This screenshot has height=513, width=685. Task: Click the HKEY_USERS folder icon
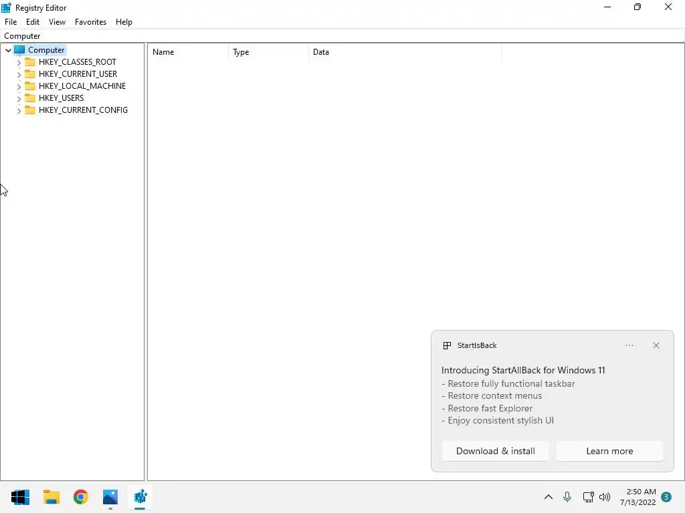click(x=29, y=98)
